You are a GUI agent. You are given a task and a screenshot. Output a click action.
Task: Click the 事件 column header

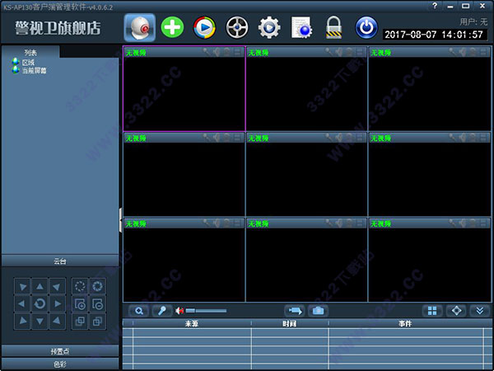click(x=405, y=324)
